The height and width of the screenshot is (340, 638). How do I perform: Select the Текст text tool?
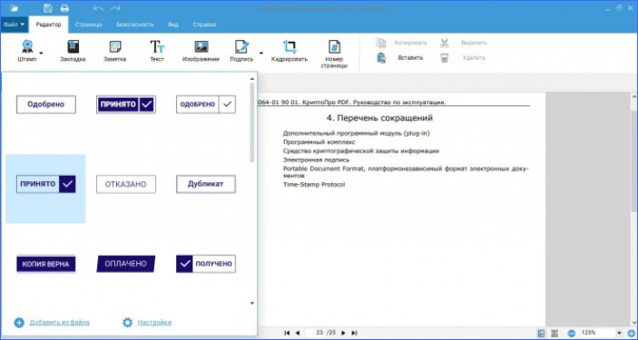(157, 51)
